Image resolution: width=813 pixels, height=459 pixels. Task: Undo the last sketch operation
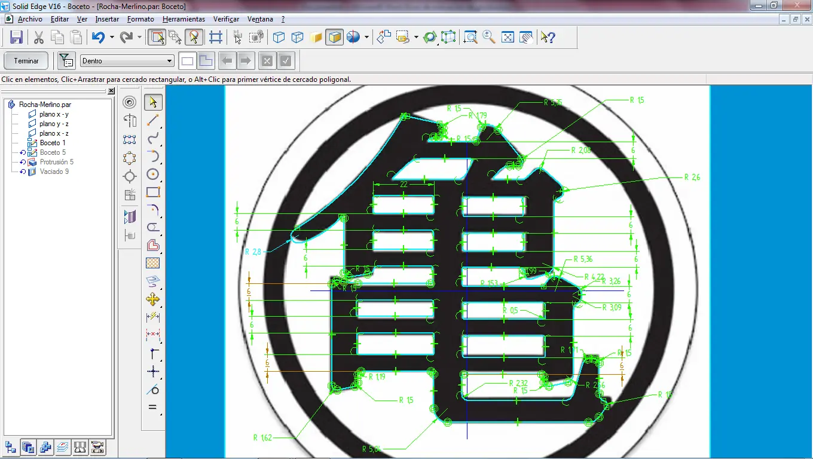click(98, 36)
